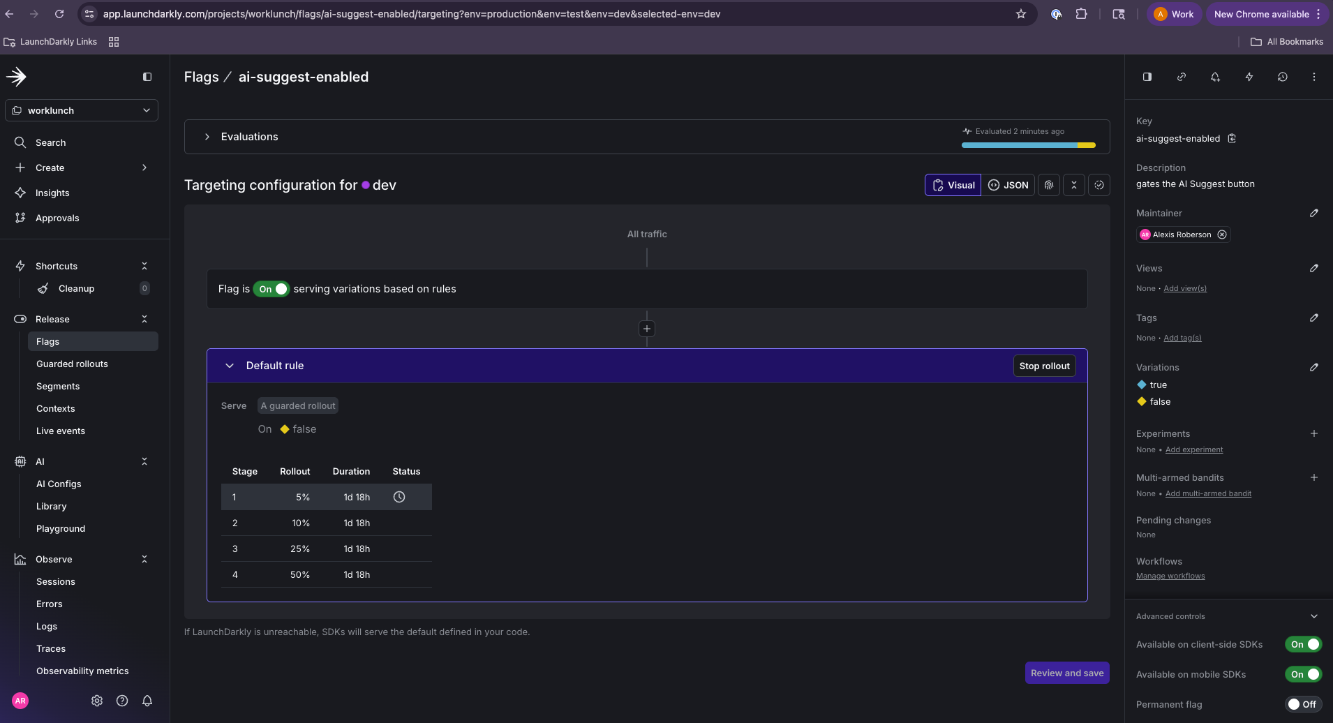The width and height of the screenshot is (1333, 723).
Task: Add an experiment with the plus icon
Action: point(1315,433)
